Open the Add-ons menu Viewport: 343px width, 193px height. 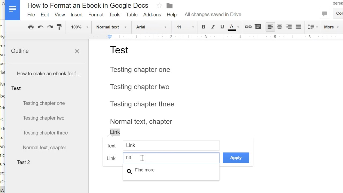152,15
